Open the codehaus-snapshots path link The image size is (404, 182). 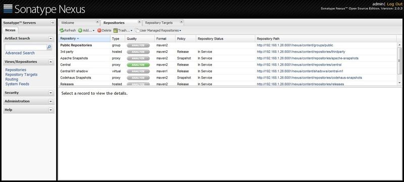click(309, 78)
